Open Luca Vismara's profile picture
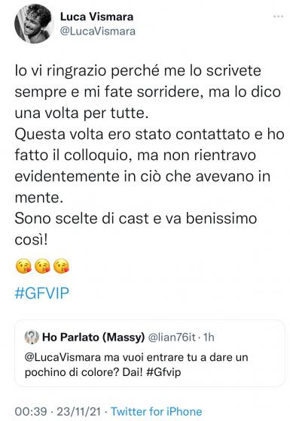 coord(34,23)
